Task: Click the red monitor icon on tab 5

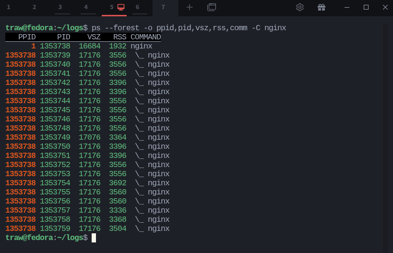Action: tap(121, 7)
